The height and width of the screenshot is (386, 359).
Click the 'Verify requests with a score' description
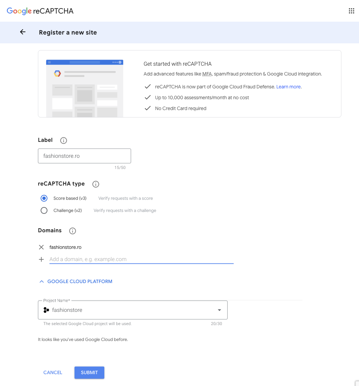[126, 198]
